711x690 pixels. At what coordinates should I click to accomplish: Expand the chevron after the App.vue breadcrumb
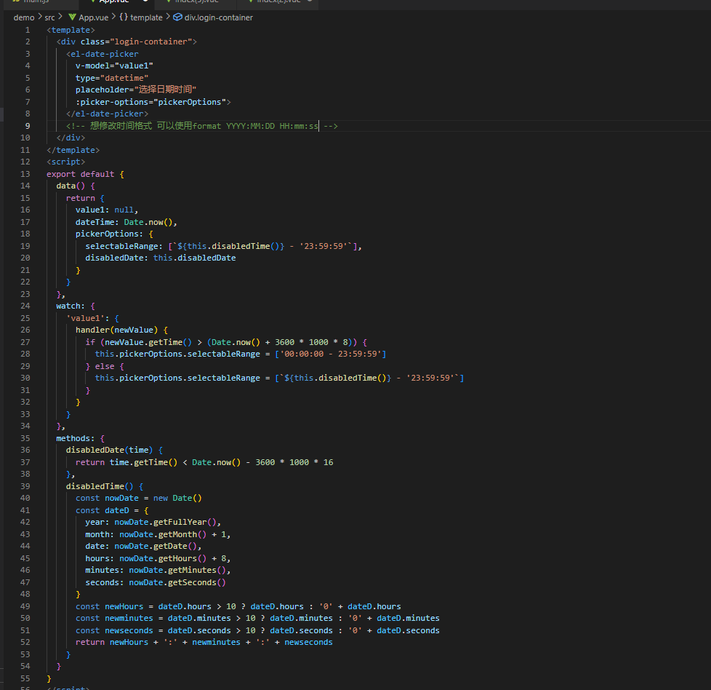pyautogui.click(x=114, y=17)
